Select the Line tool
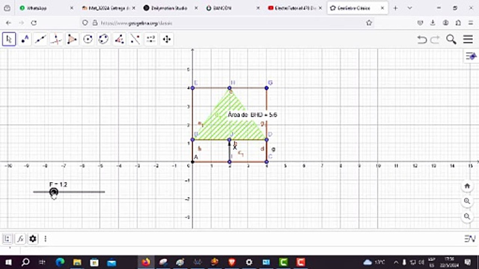The width and height of the screenshot is (479, 269). (41, 39)
